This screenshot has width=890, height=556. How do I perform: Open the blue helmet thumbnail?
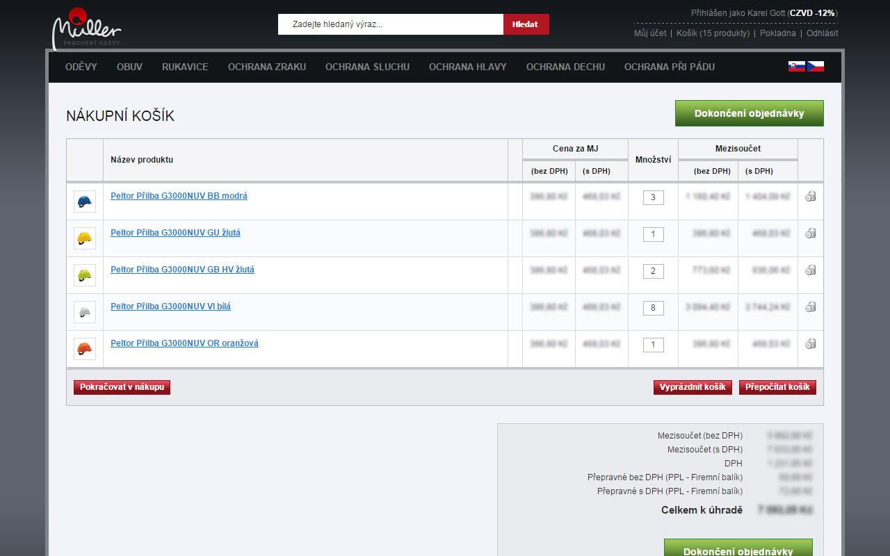pyautogui.click(x=85, y=202)
